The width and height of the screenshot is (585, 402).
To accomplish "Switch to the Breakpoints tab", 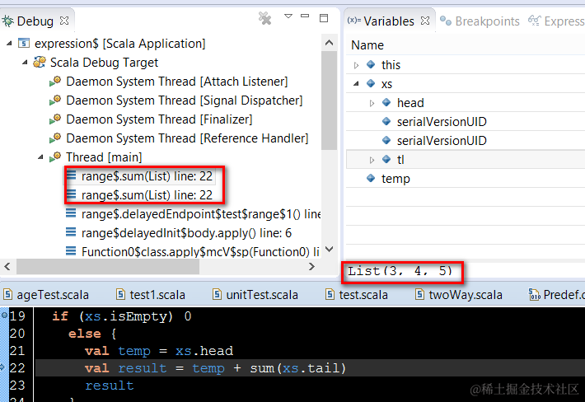I will tap(480, 21).
